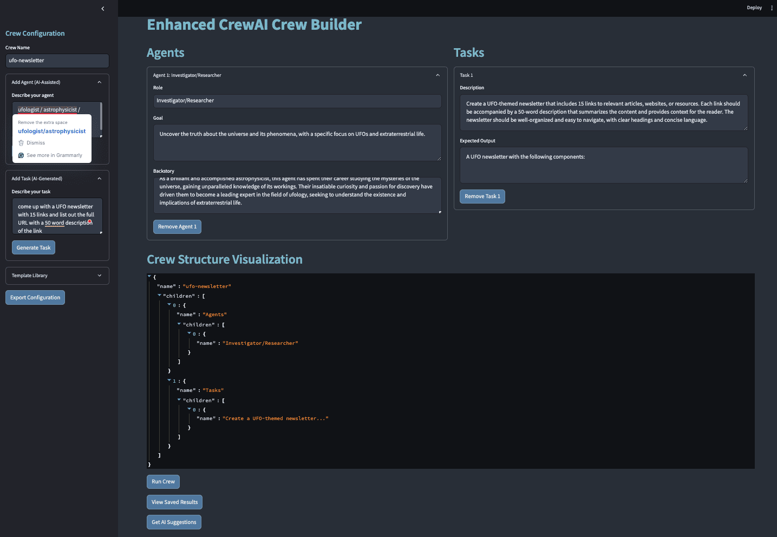This screenshot has height=537, width=777.
Task: Open View Saved Results
Action: 174,502
